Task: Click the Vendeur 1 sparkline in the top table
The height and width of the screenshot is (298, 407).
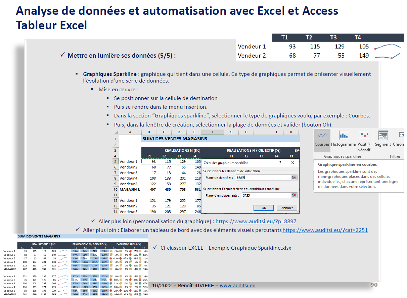Action: click(388, 46)
